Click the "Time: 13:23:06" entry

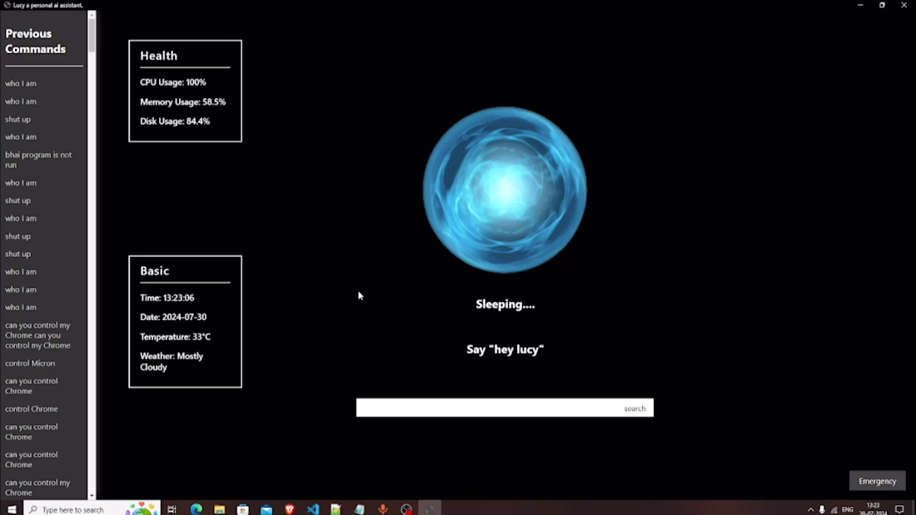click(x=167, y=298)
